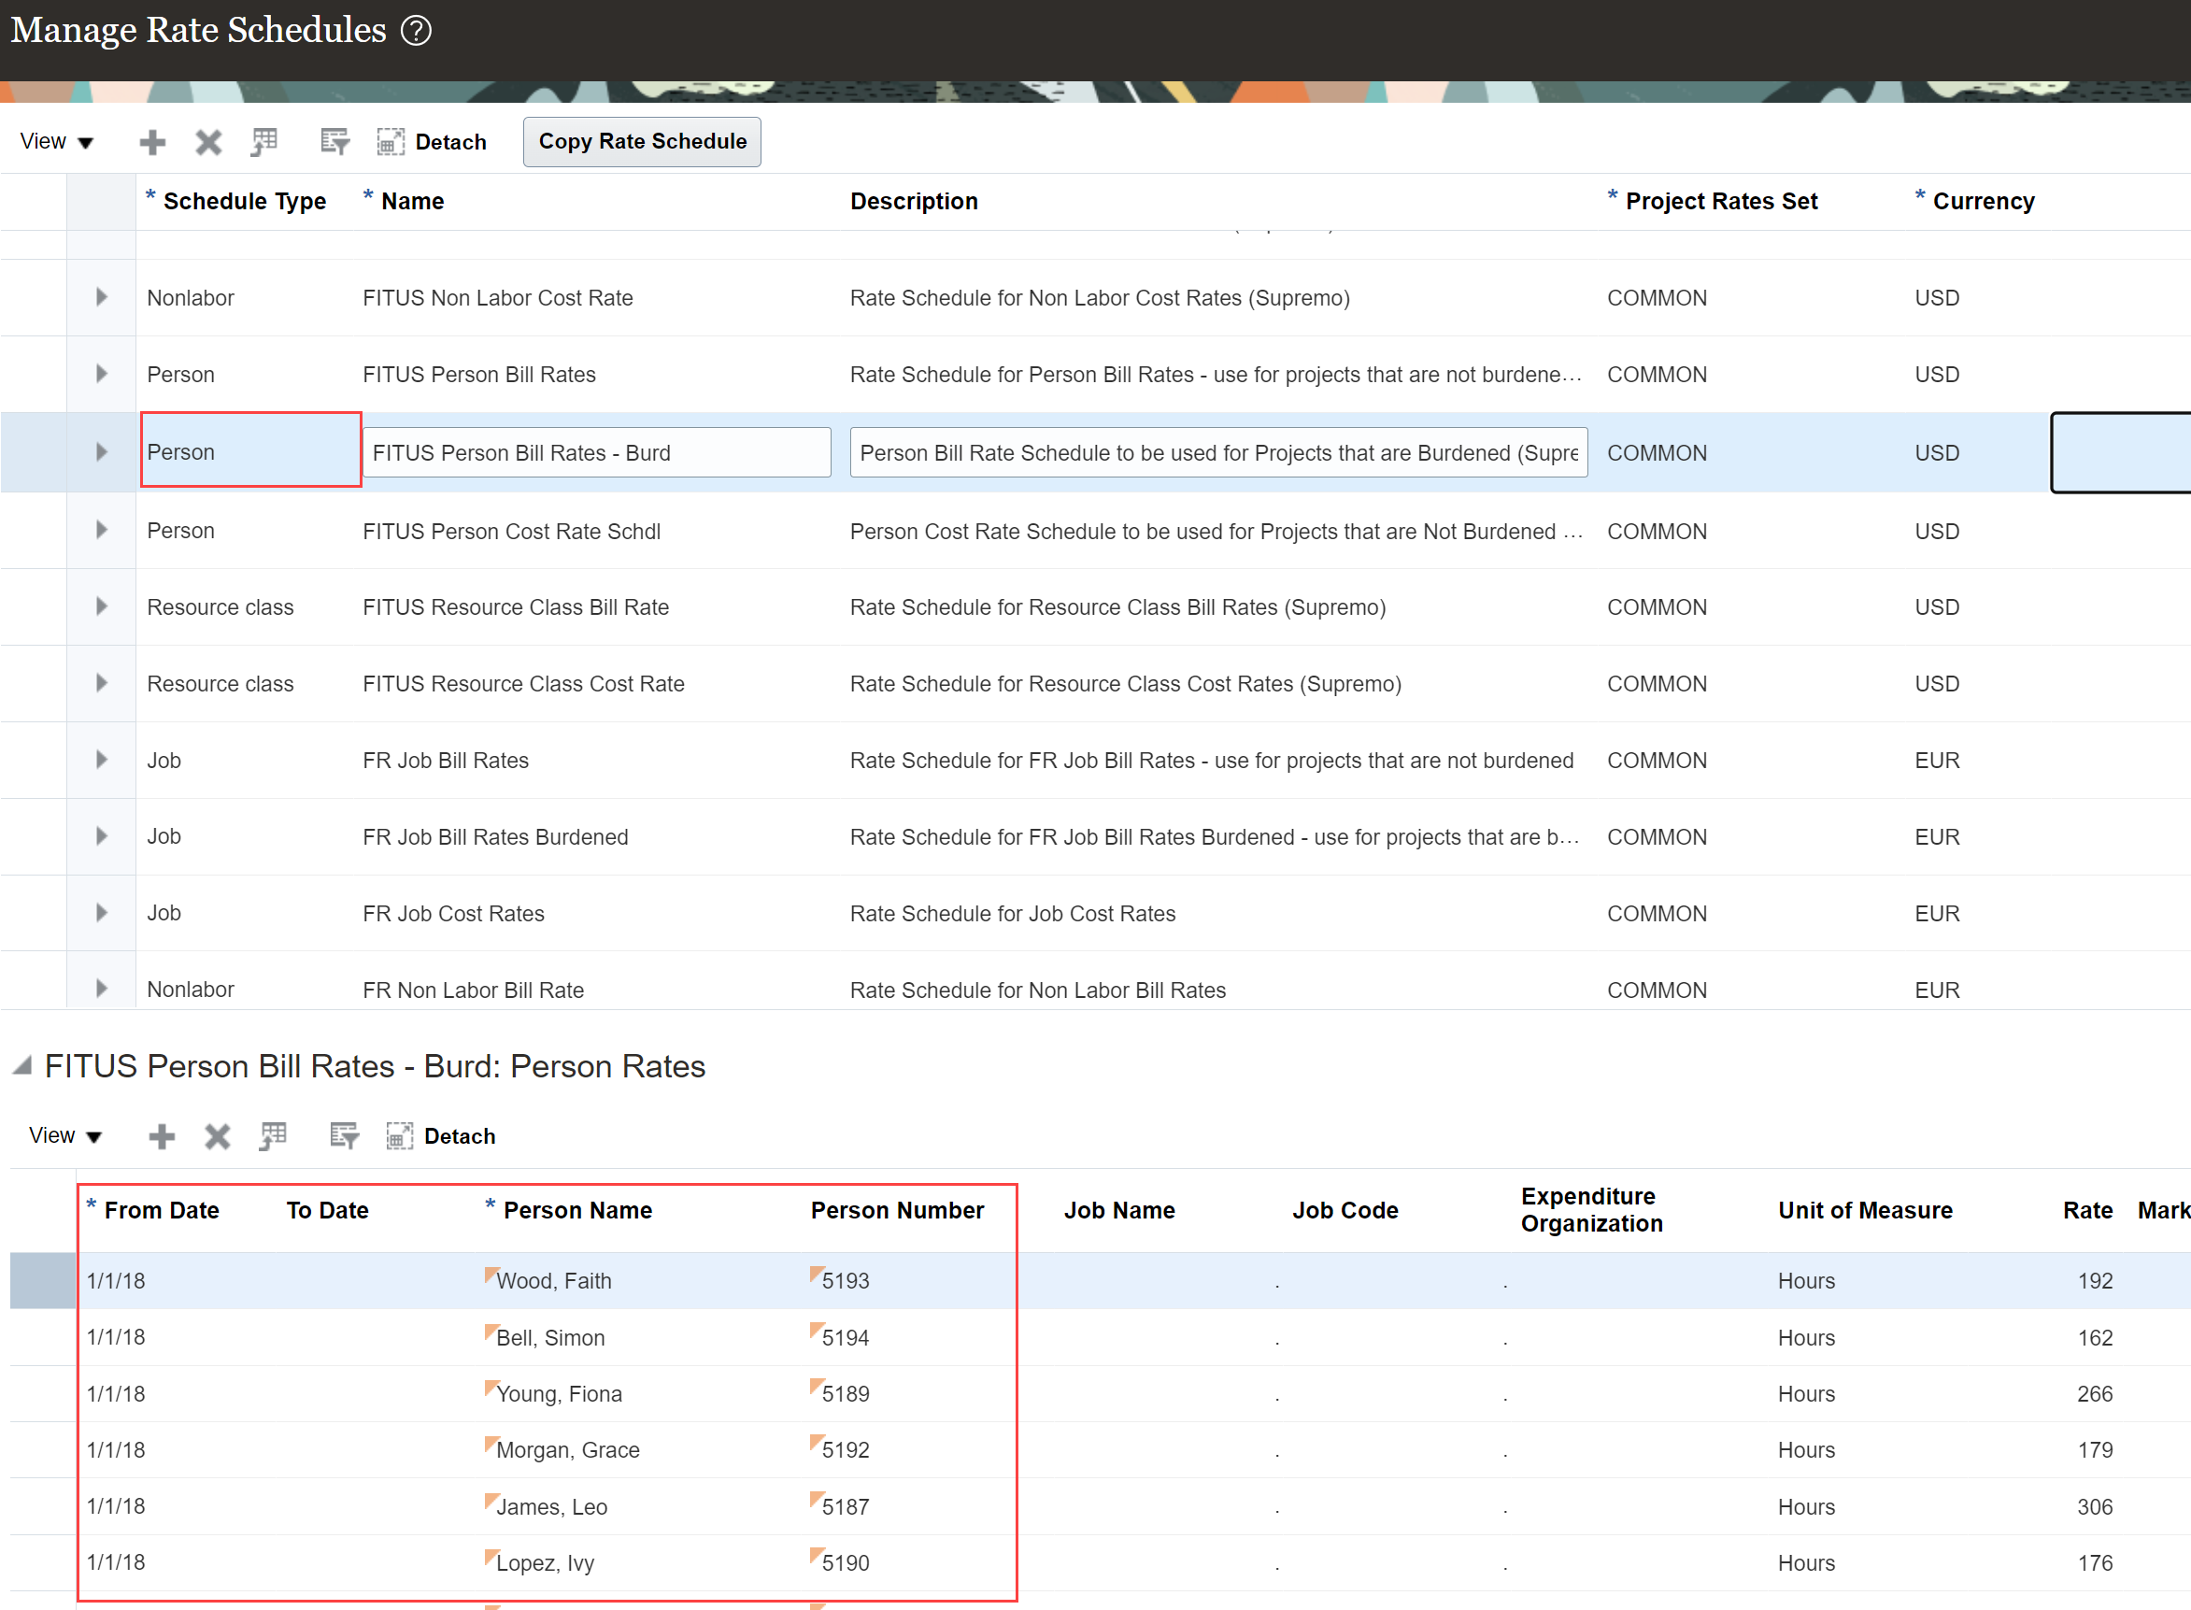Viewport: 2191px width, 1610px height.
Task: Select the 'James, Leo' person name cell
Action: click(551, 1506)
